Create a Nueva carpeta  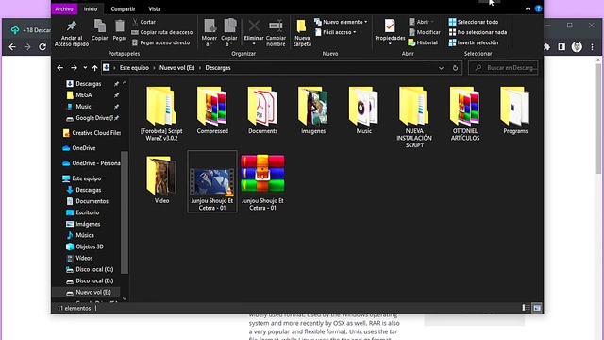tap(302, 33)
